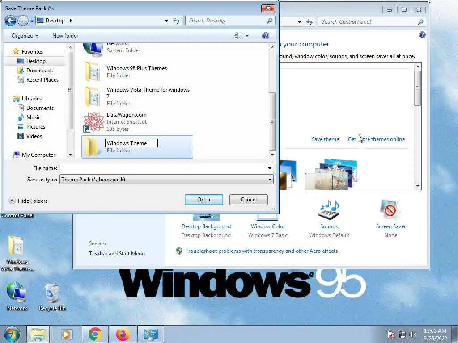
Task: Click the Open button
Action: point(204,200)
